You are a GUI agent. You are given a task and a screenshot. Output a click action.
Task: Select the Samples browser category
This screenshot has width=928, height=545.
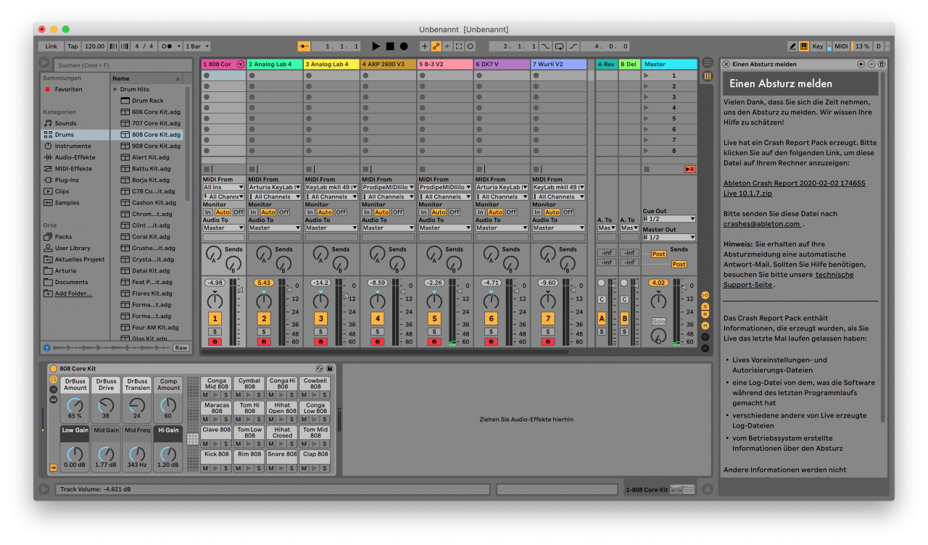[x=67, y=202]
